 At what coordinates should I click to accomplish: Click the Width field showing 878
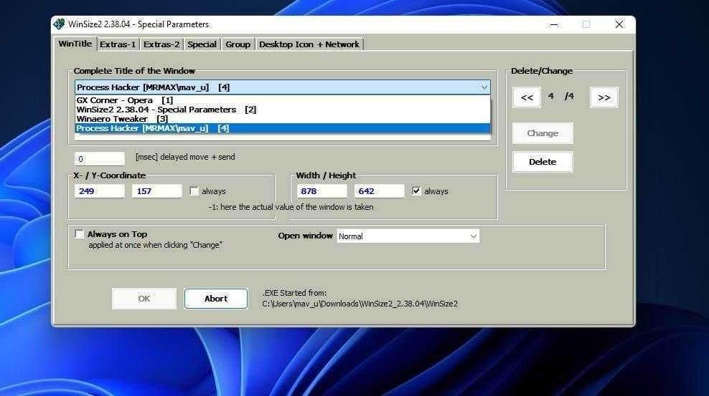[321, 191]
